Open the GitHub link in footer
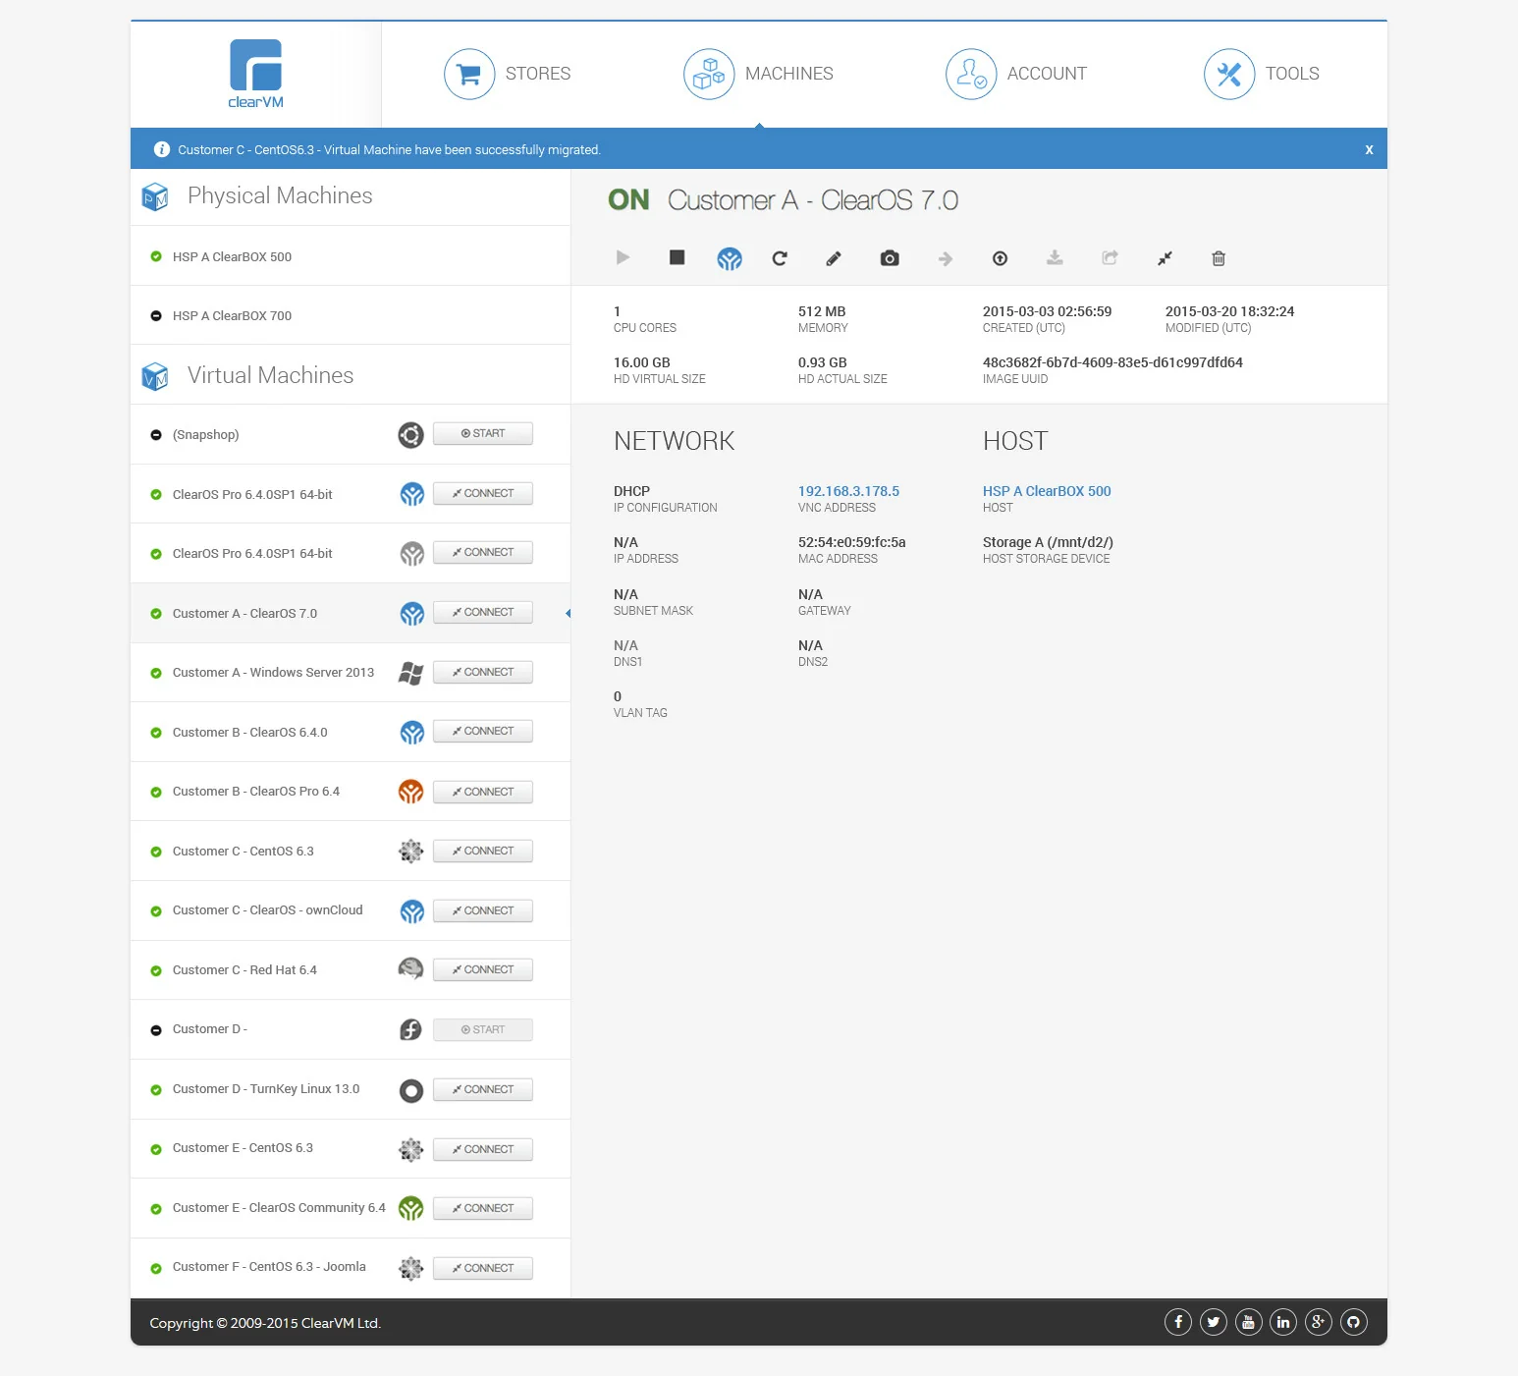The height and width of the screenshot is (1376, 1518). [x=1353, y=1322]
